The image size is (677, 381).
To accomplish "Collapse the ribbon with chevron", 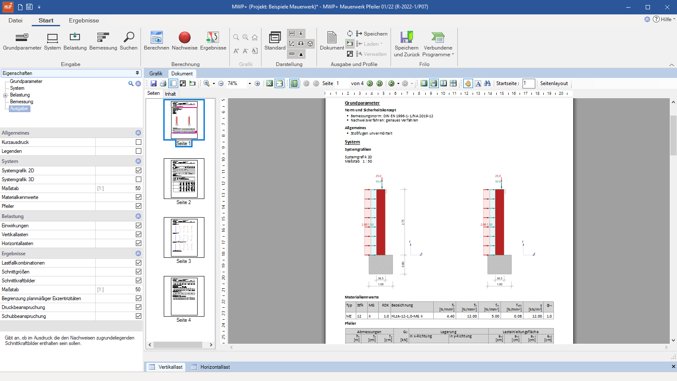I will pyautogui.click(x=671, y=65).
